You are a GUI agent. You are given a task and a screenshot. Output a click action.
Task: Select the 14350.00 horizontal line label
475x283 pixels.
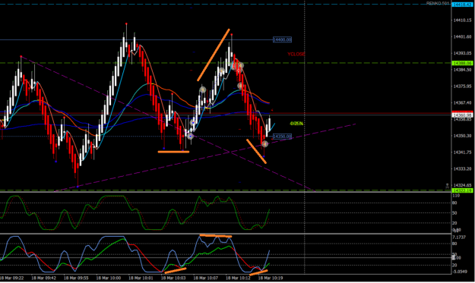pos(282,137)
